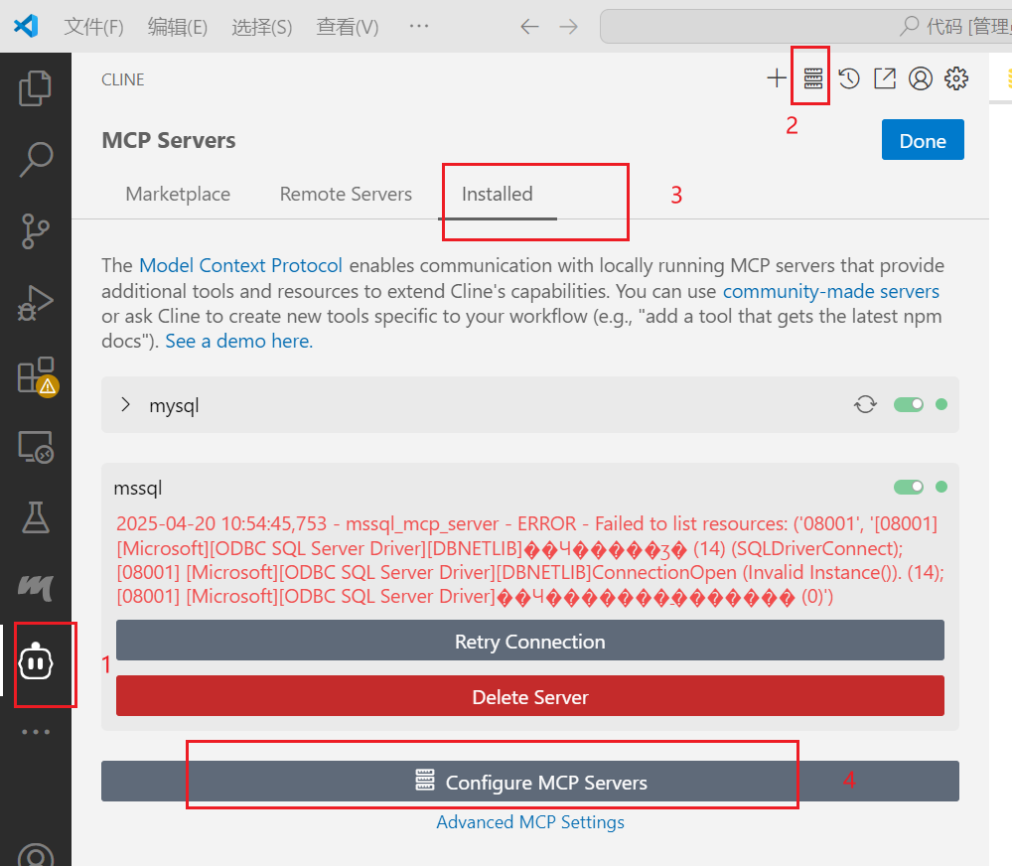Open the Accounts icon in activity bar
This screenshot has height=866, width=1012.
pyautogui.click(x=36, y=854)
